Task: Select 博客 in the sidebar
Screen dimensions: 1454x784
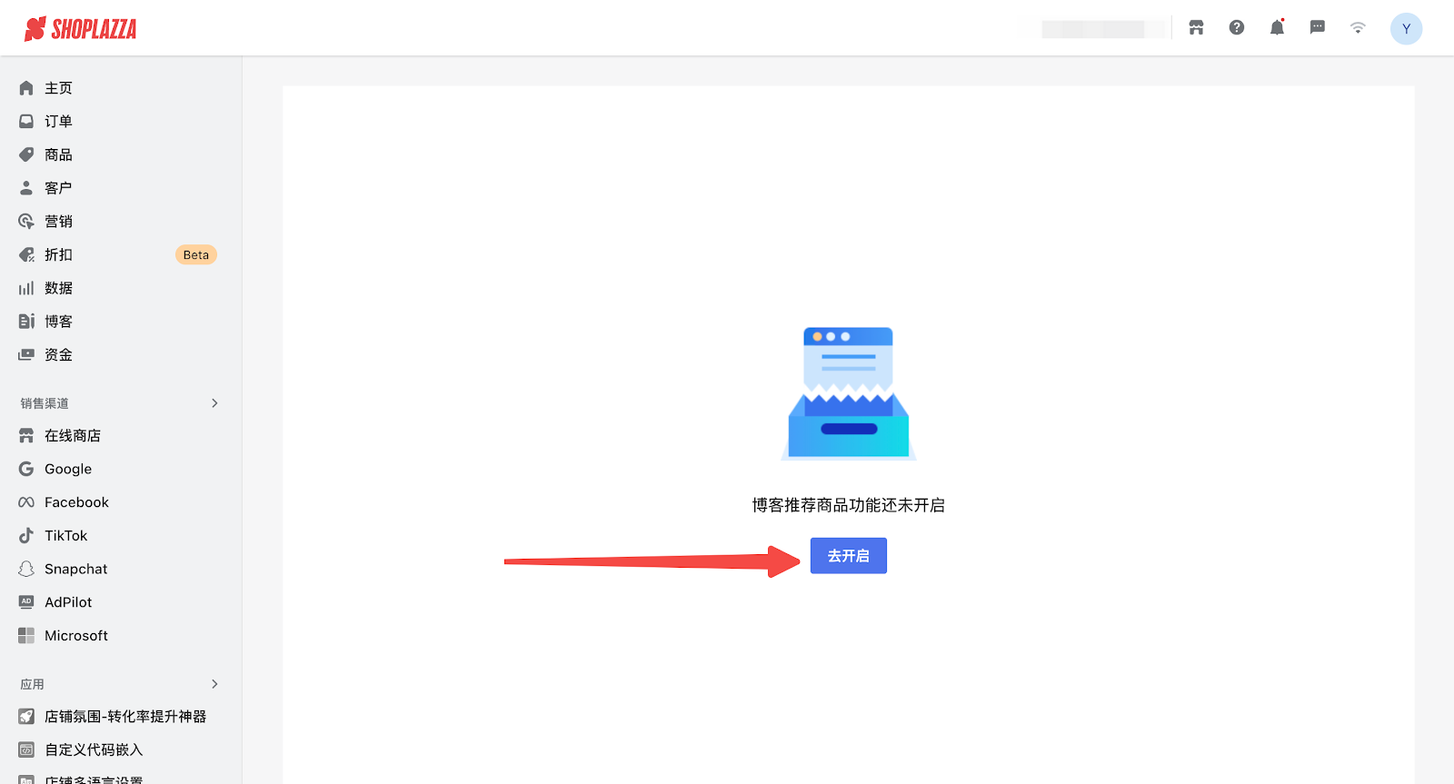Action: pos(58,322)
